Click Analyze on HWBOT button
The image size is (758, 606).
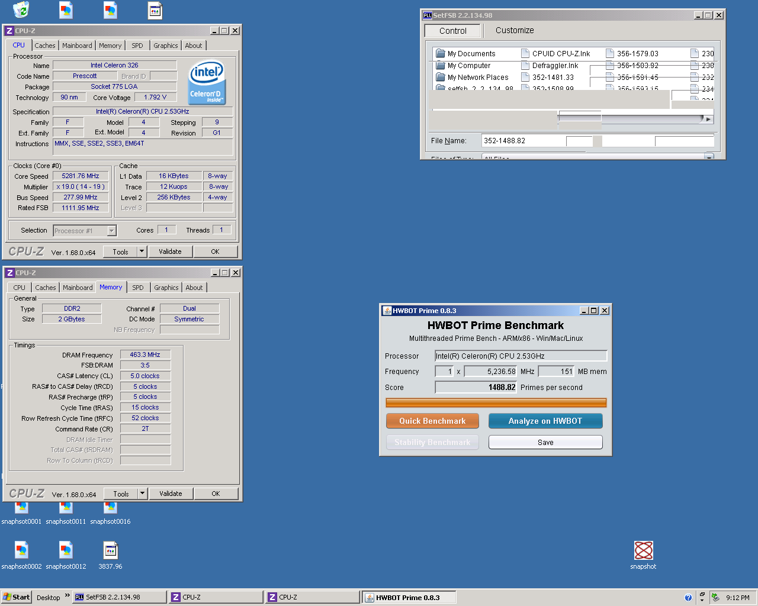point(545,421)
